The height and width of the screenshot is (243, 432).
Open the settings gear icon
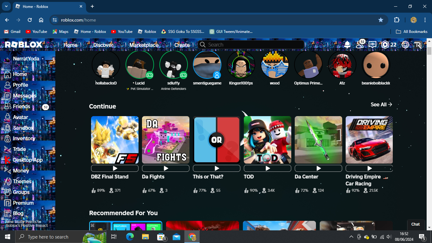(x=405, y=45)
